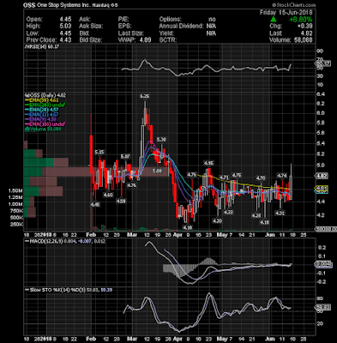The height and width of the screenshot is (343, 337).
Task: Click the 4.74 high price label
Action: [x=282, y=176]
